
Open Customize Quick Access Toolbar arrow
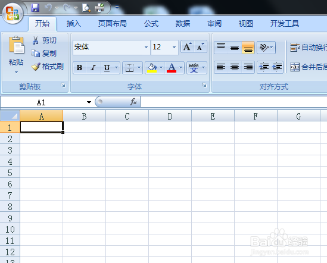pos(117,8)
